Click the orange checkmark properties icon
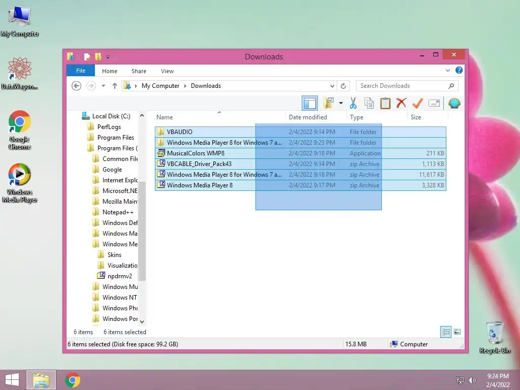520x390 pixels. click(417, 103)
